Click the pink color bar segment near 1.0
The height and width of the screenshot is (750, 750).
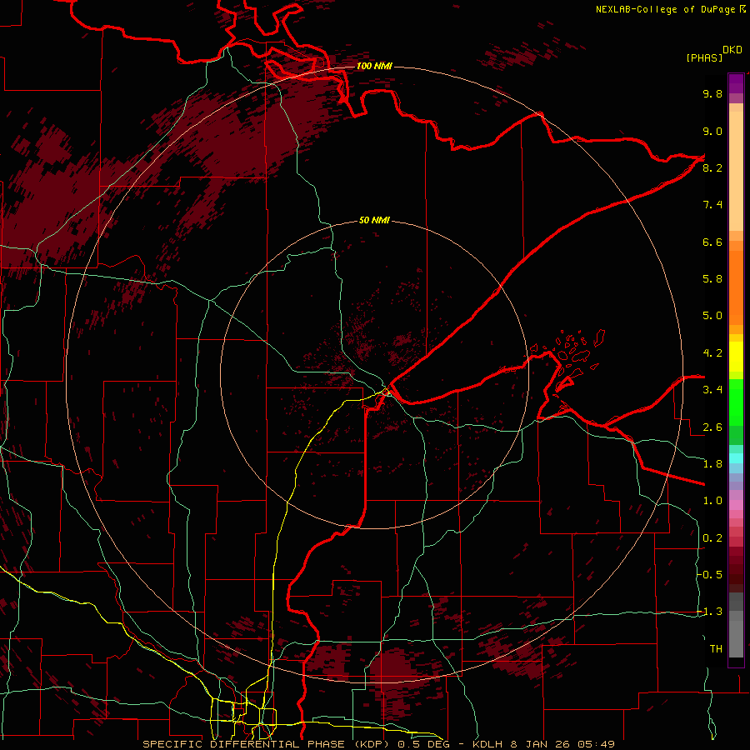point(736,505)
